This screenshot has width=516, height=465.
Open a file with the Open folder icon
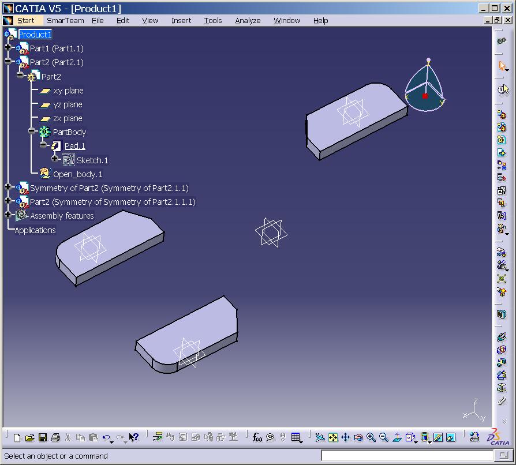(29, 437)
